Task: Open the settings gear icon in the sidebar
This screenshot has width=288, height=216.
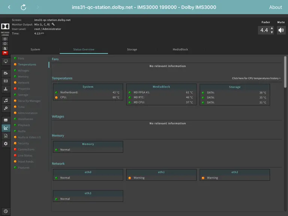Action: click(x=6, y=144)
